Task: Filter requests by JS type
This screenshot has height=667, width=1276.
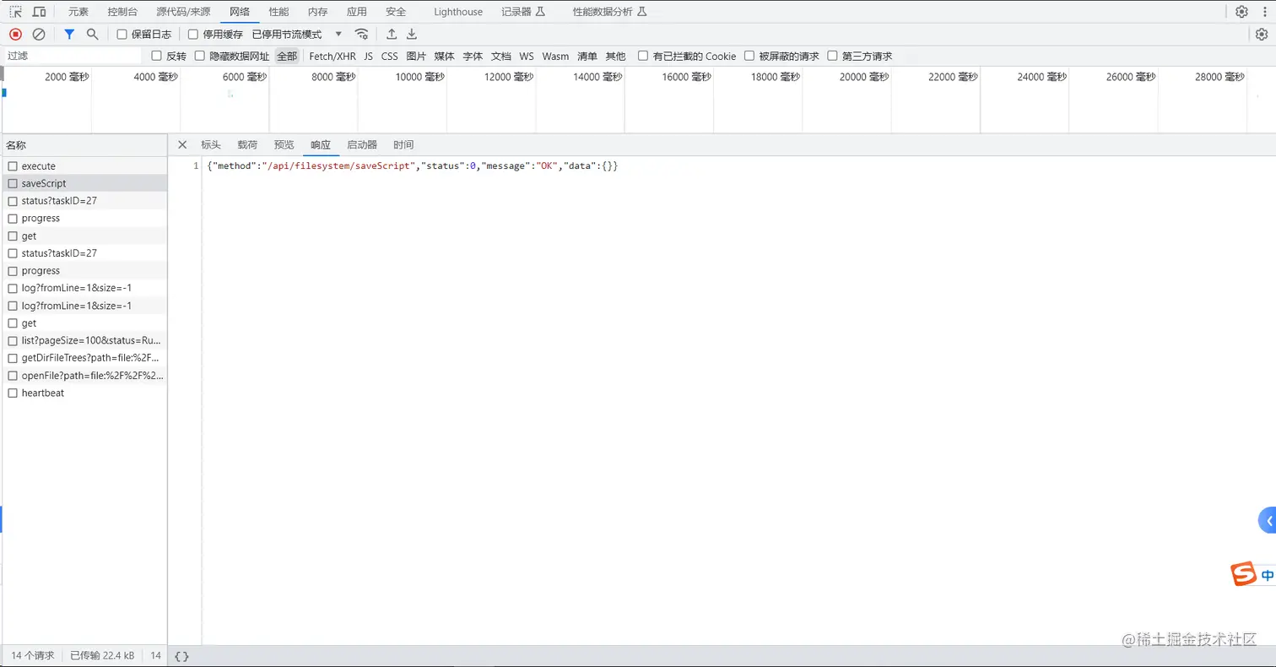Action: pos(369,56)
